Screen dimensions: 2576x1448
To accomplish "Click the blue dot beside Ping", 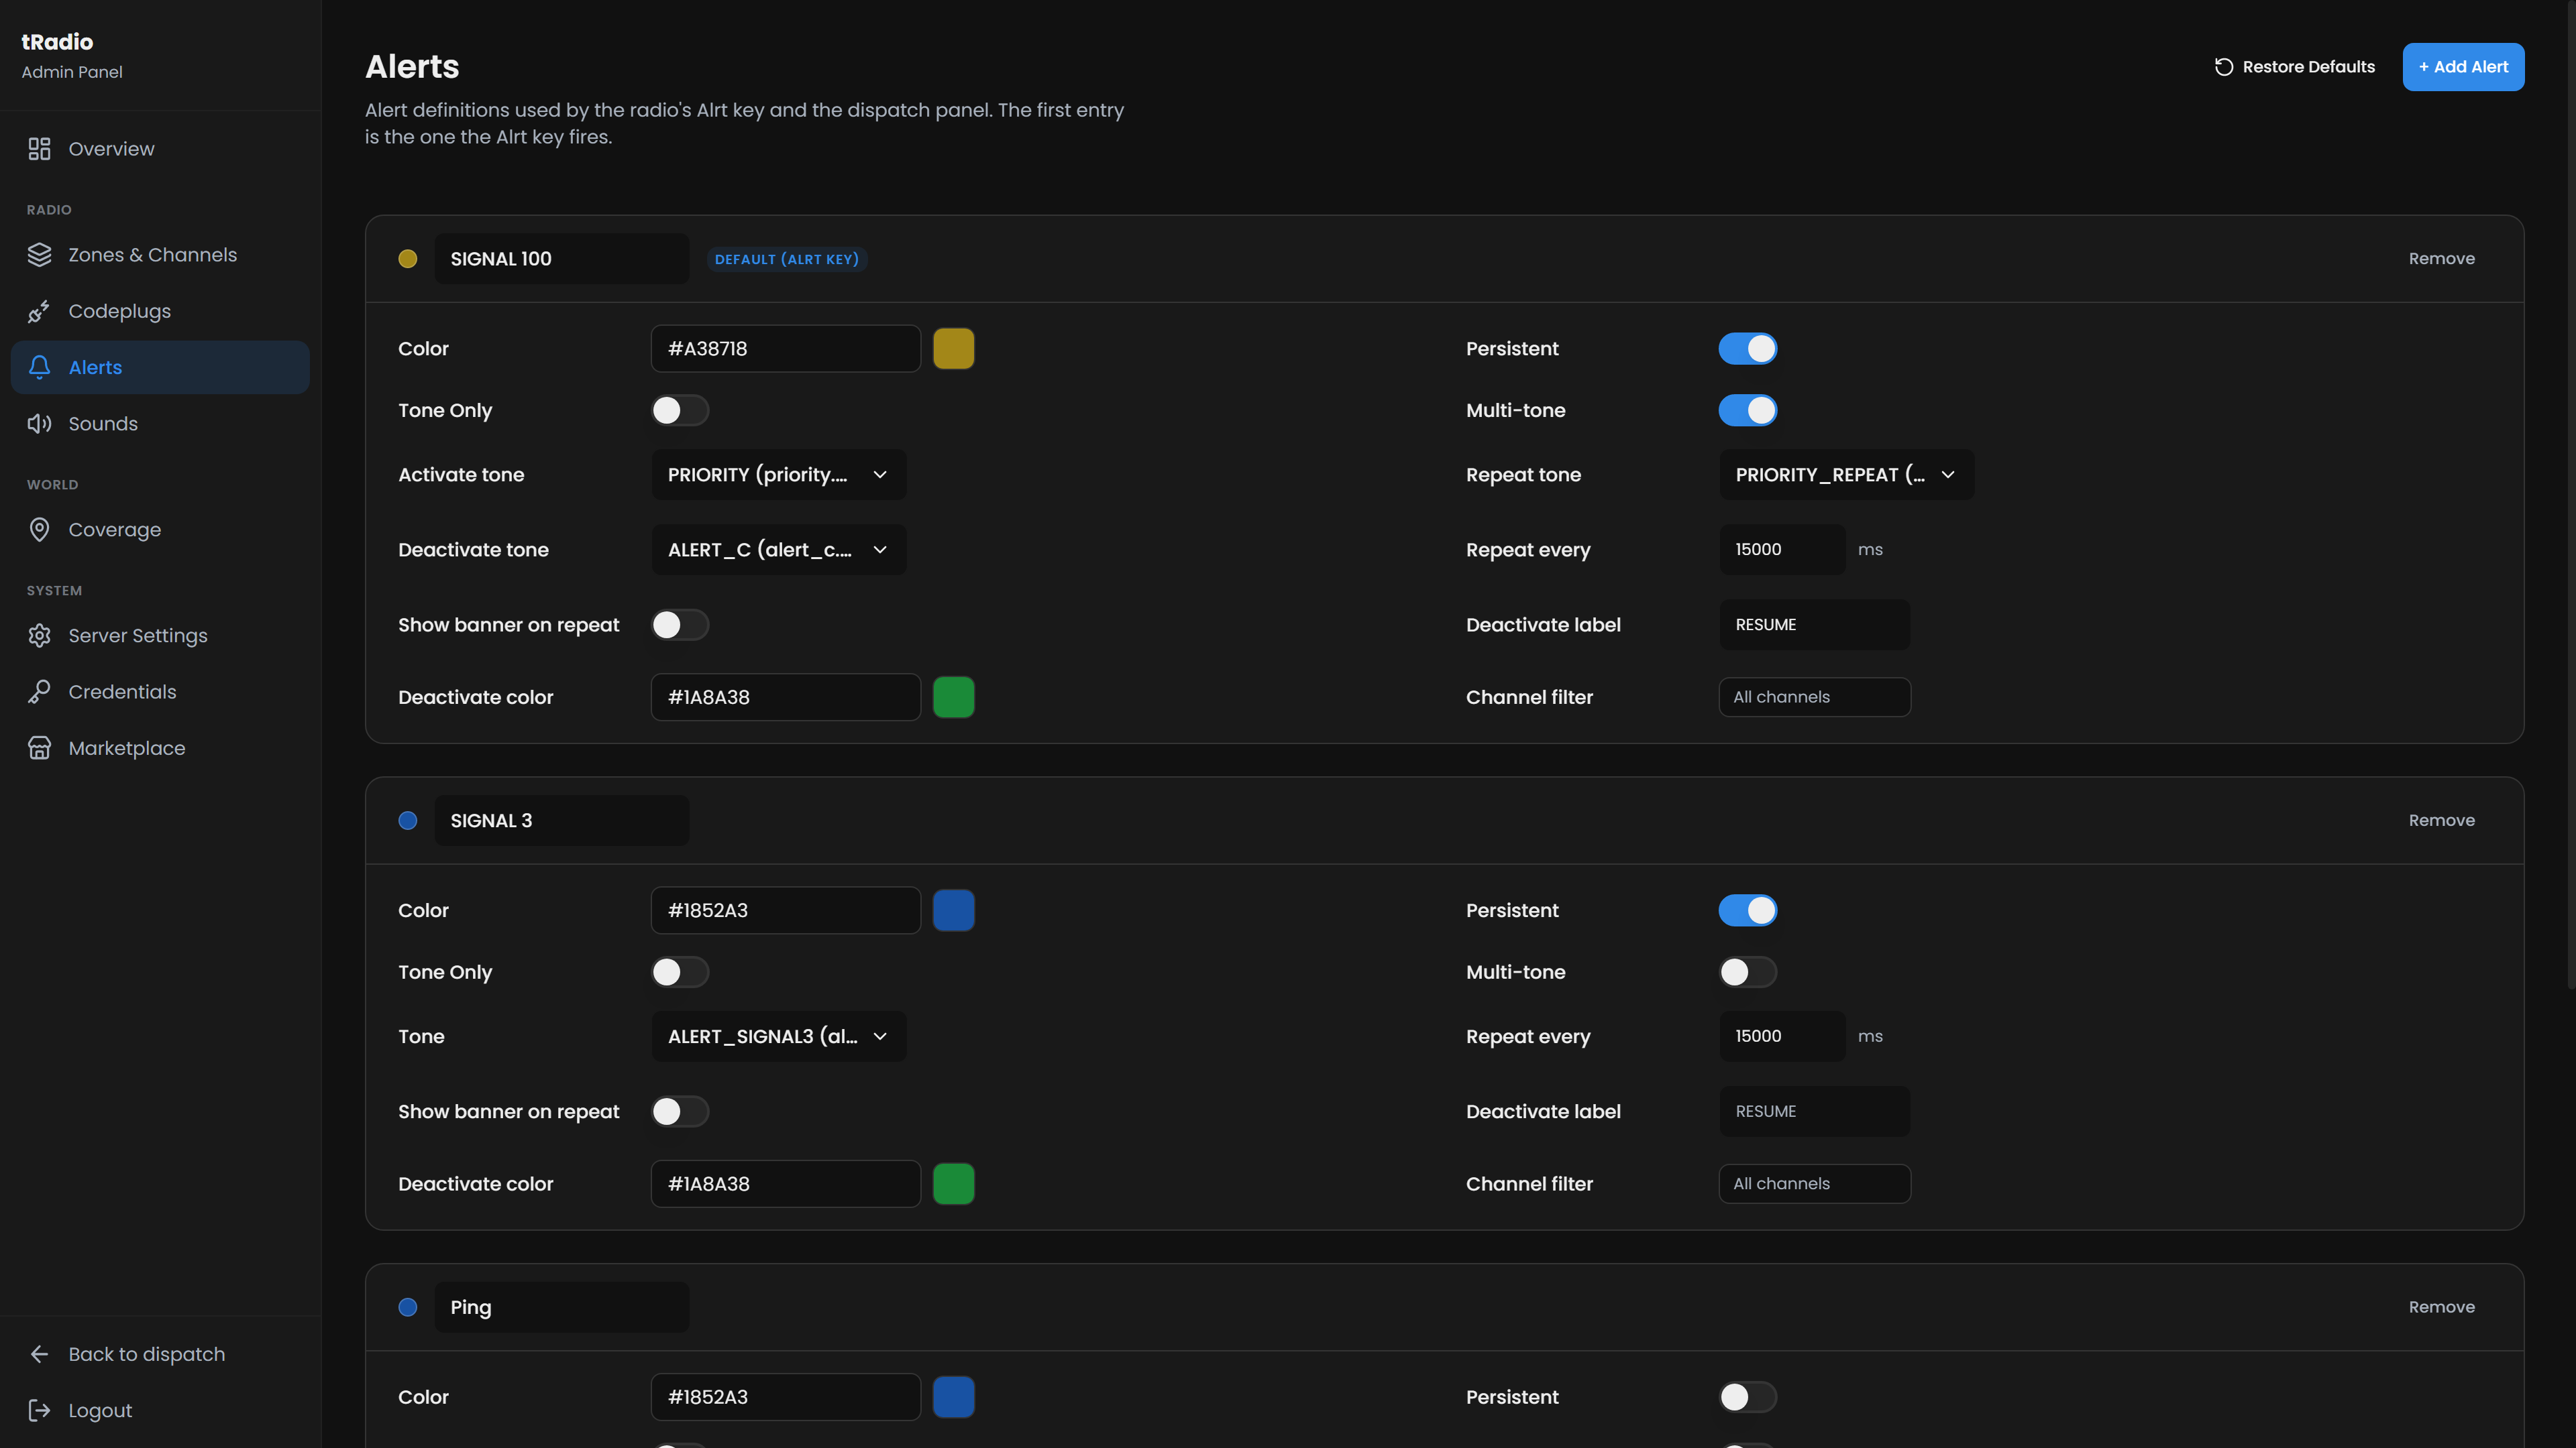I will pyautogui.click(x=408, y=1307).
